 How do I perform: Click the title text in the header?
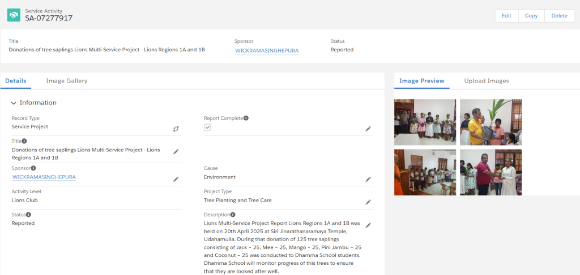point(106,49)
